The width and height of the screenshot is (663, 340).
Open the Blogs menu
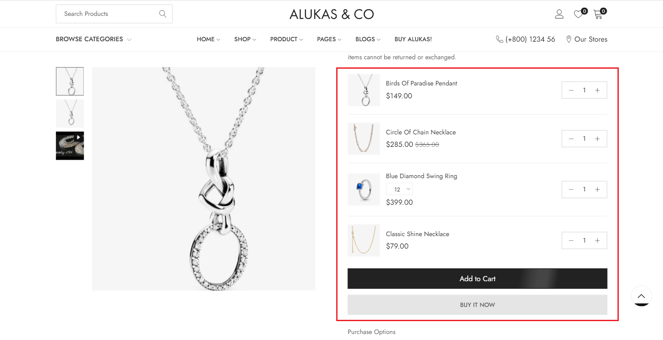368,39
